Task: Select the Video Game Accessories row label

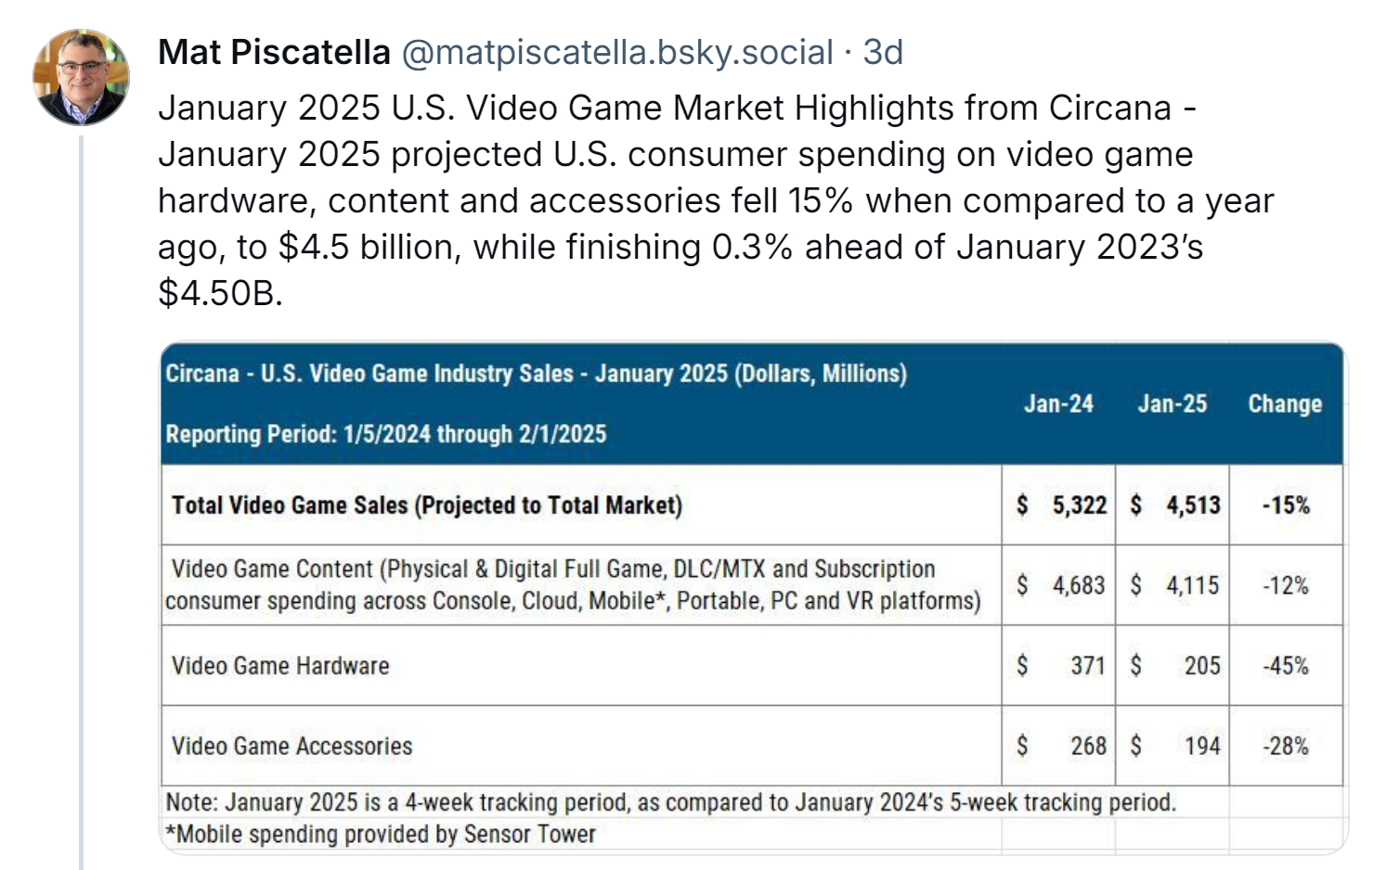Action: tap(291, 746)
